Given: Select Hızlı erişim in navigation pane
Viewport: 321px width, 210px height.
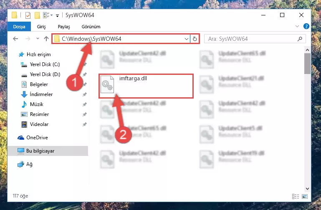Looking at the screenshot, I should pos(38,54).
